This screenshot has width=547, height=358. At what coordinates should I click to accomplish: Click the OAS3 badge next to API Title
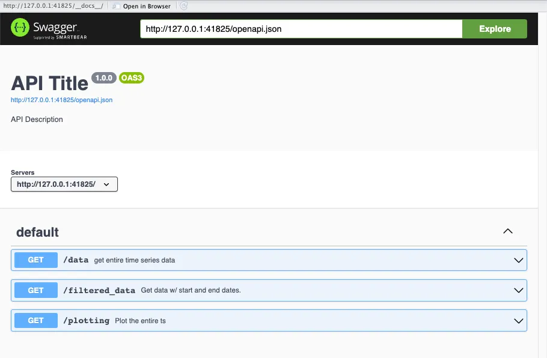click(131, 77)
